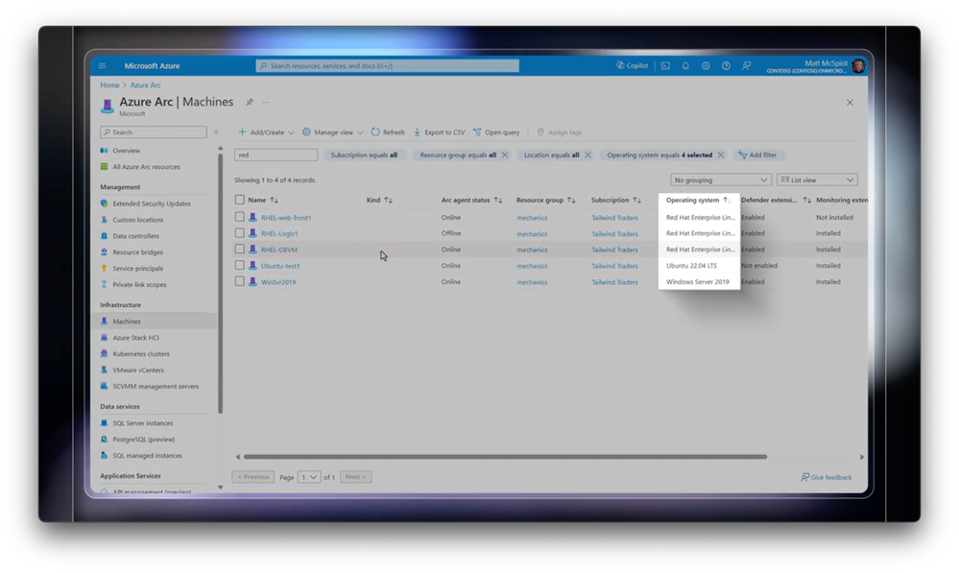Click the Matt McSpirit account avatar
Image resolution: width=959 pixels, height=573 pixels.
(x=858, y=65)
